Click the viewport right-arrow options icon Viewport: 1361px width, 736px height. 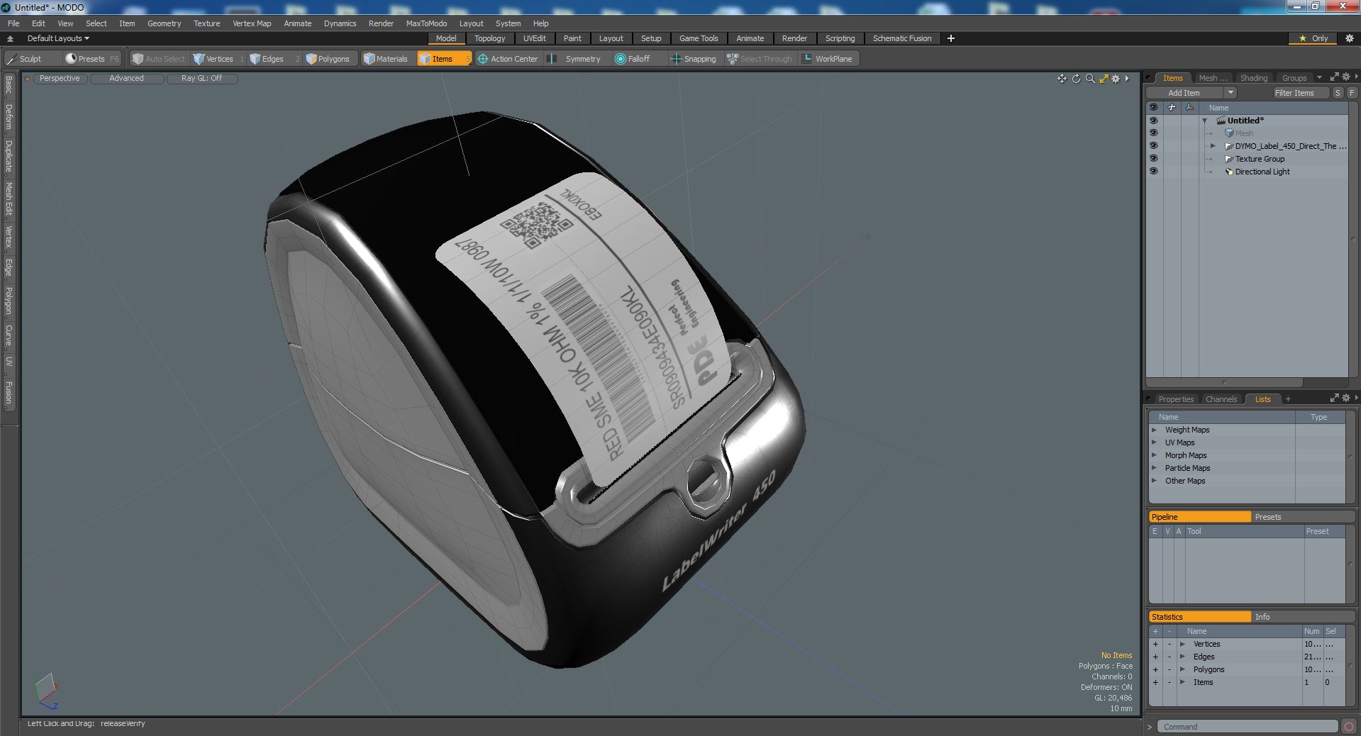point(1127,79)
